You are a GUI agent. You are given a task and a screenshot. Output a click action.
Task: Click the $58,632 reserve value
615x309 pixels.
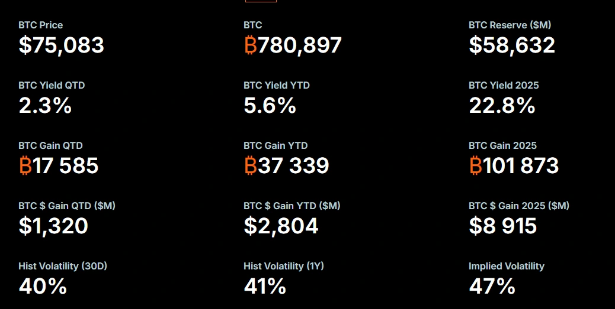pos(512,45)
